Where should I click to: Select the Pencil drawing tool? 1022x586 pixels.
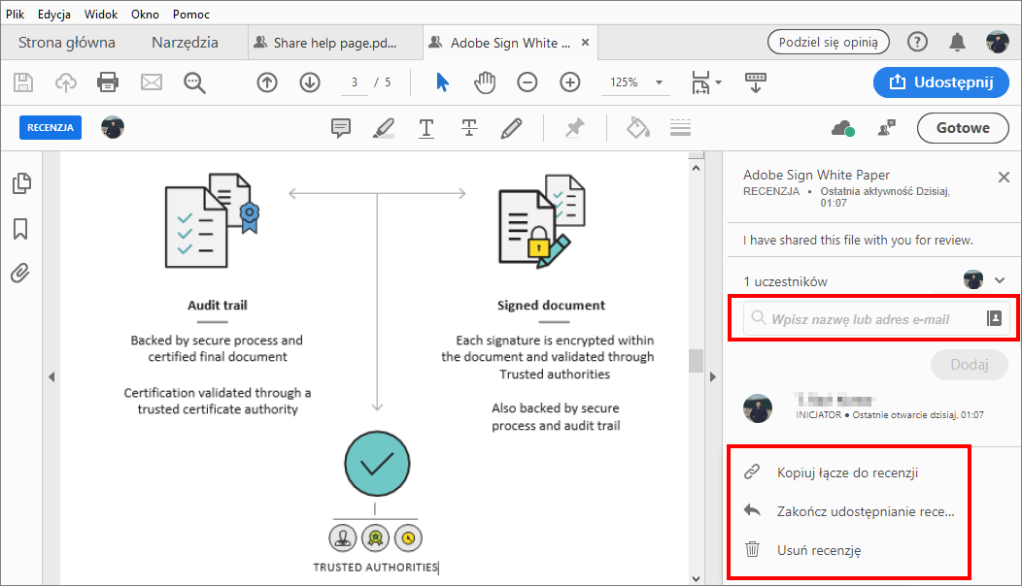coord(512,128)
